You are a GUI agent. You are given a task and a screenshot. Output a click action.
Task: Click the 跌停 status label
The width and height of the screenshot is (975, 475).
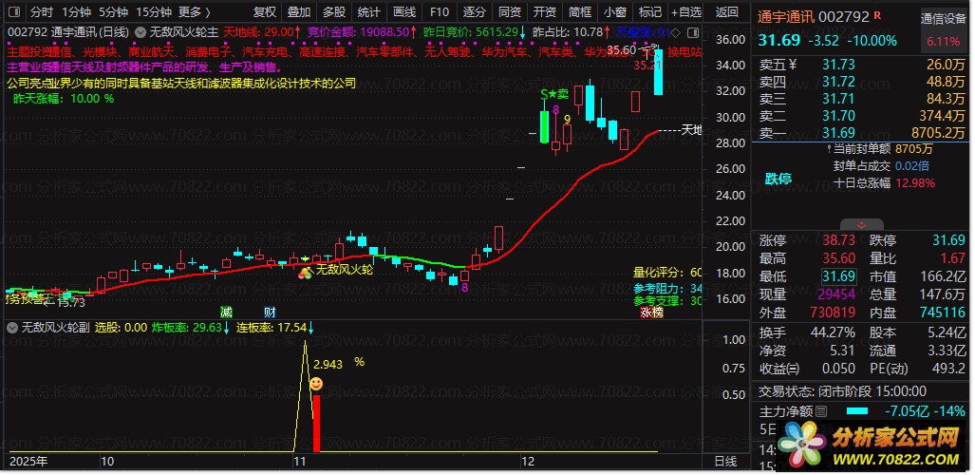point(778,179)
